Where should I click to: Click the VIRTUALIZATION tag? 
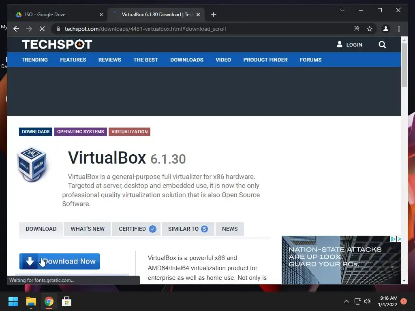tap(129, 132)
